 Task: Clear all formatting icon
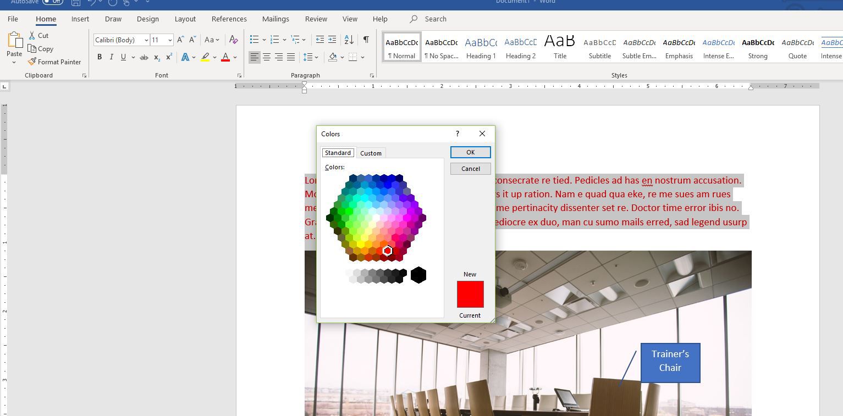click(233, 40)
